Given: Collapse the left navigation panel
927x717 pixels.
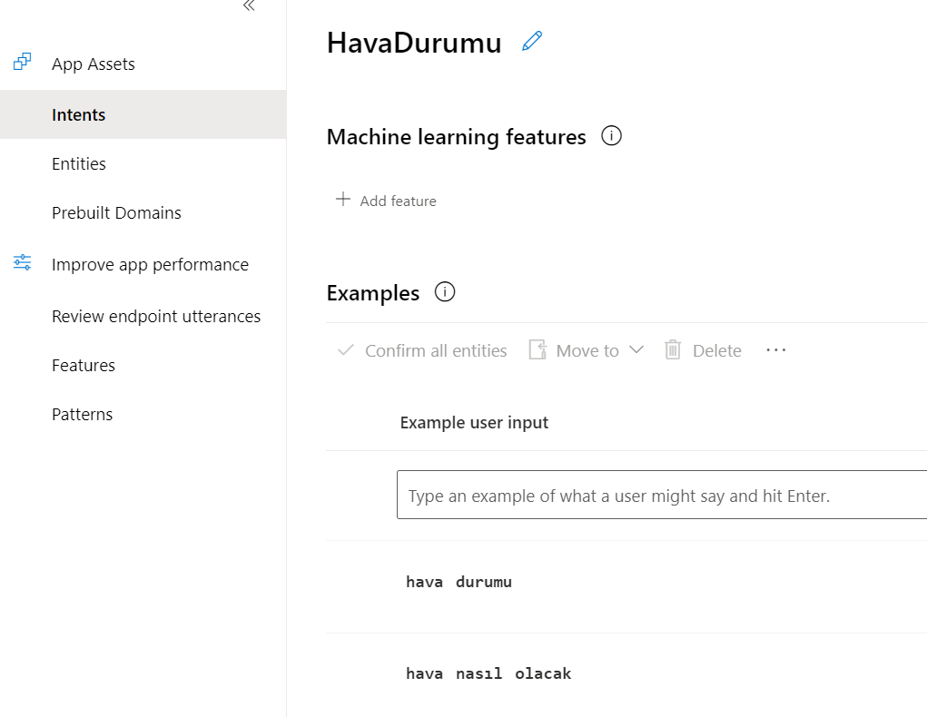Looking at the screenshot, I should (x=248, y=6).
